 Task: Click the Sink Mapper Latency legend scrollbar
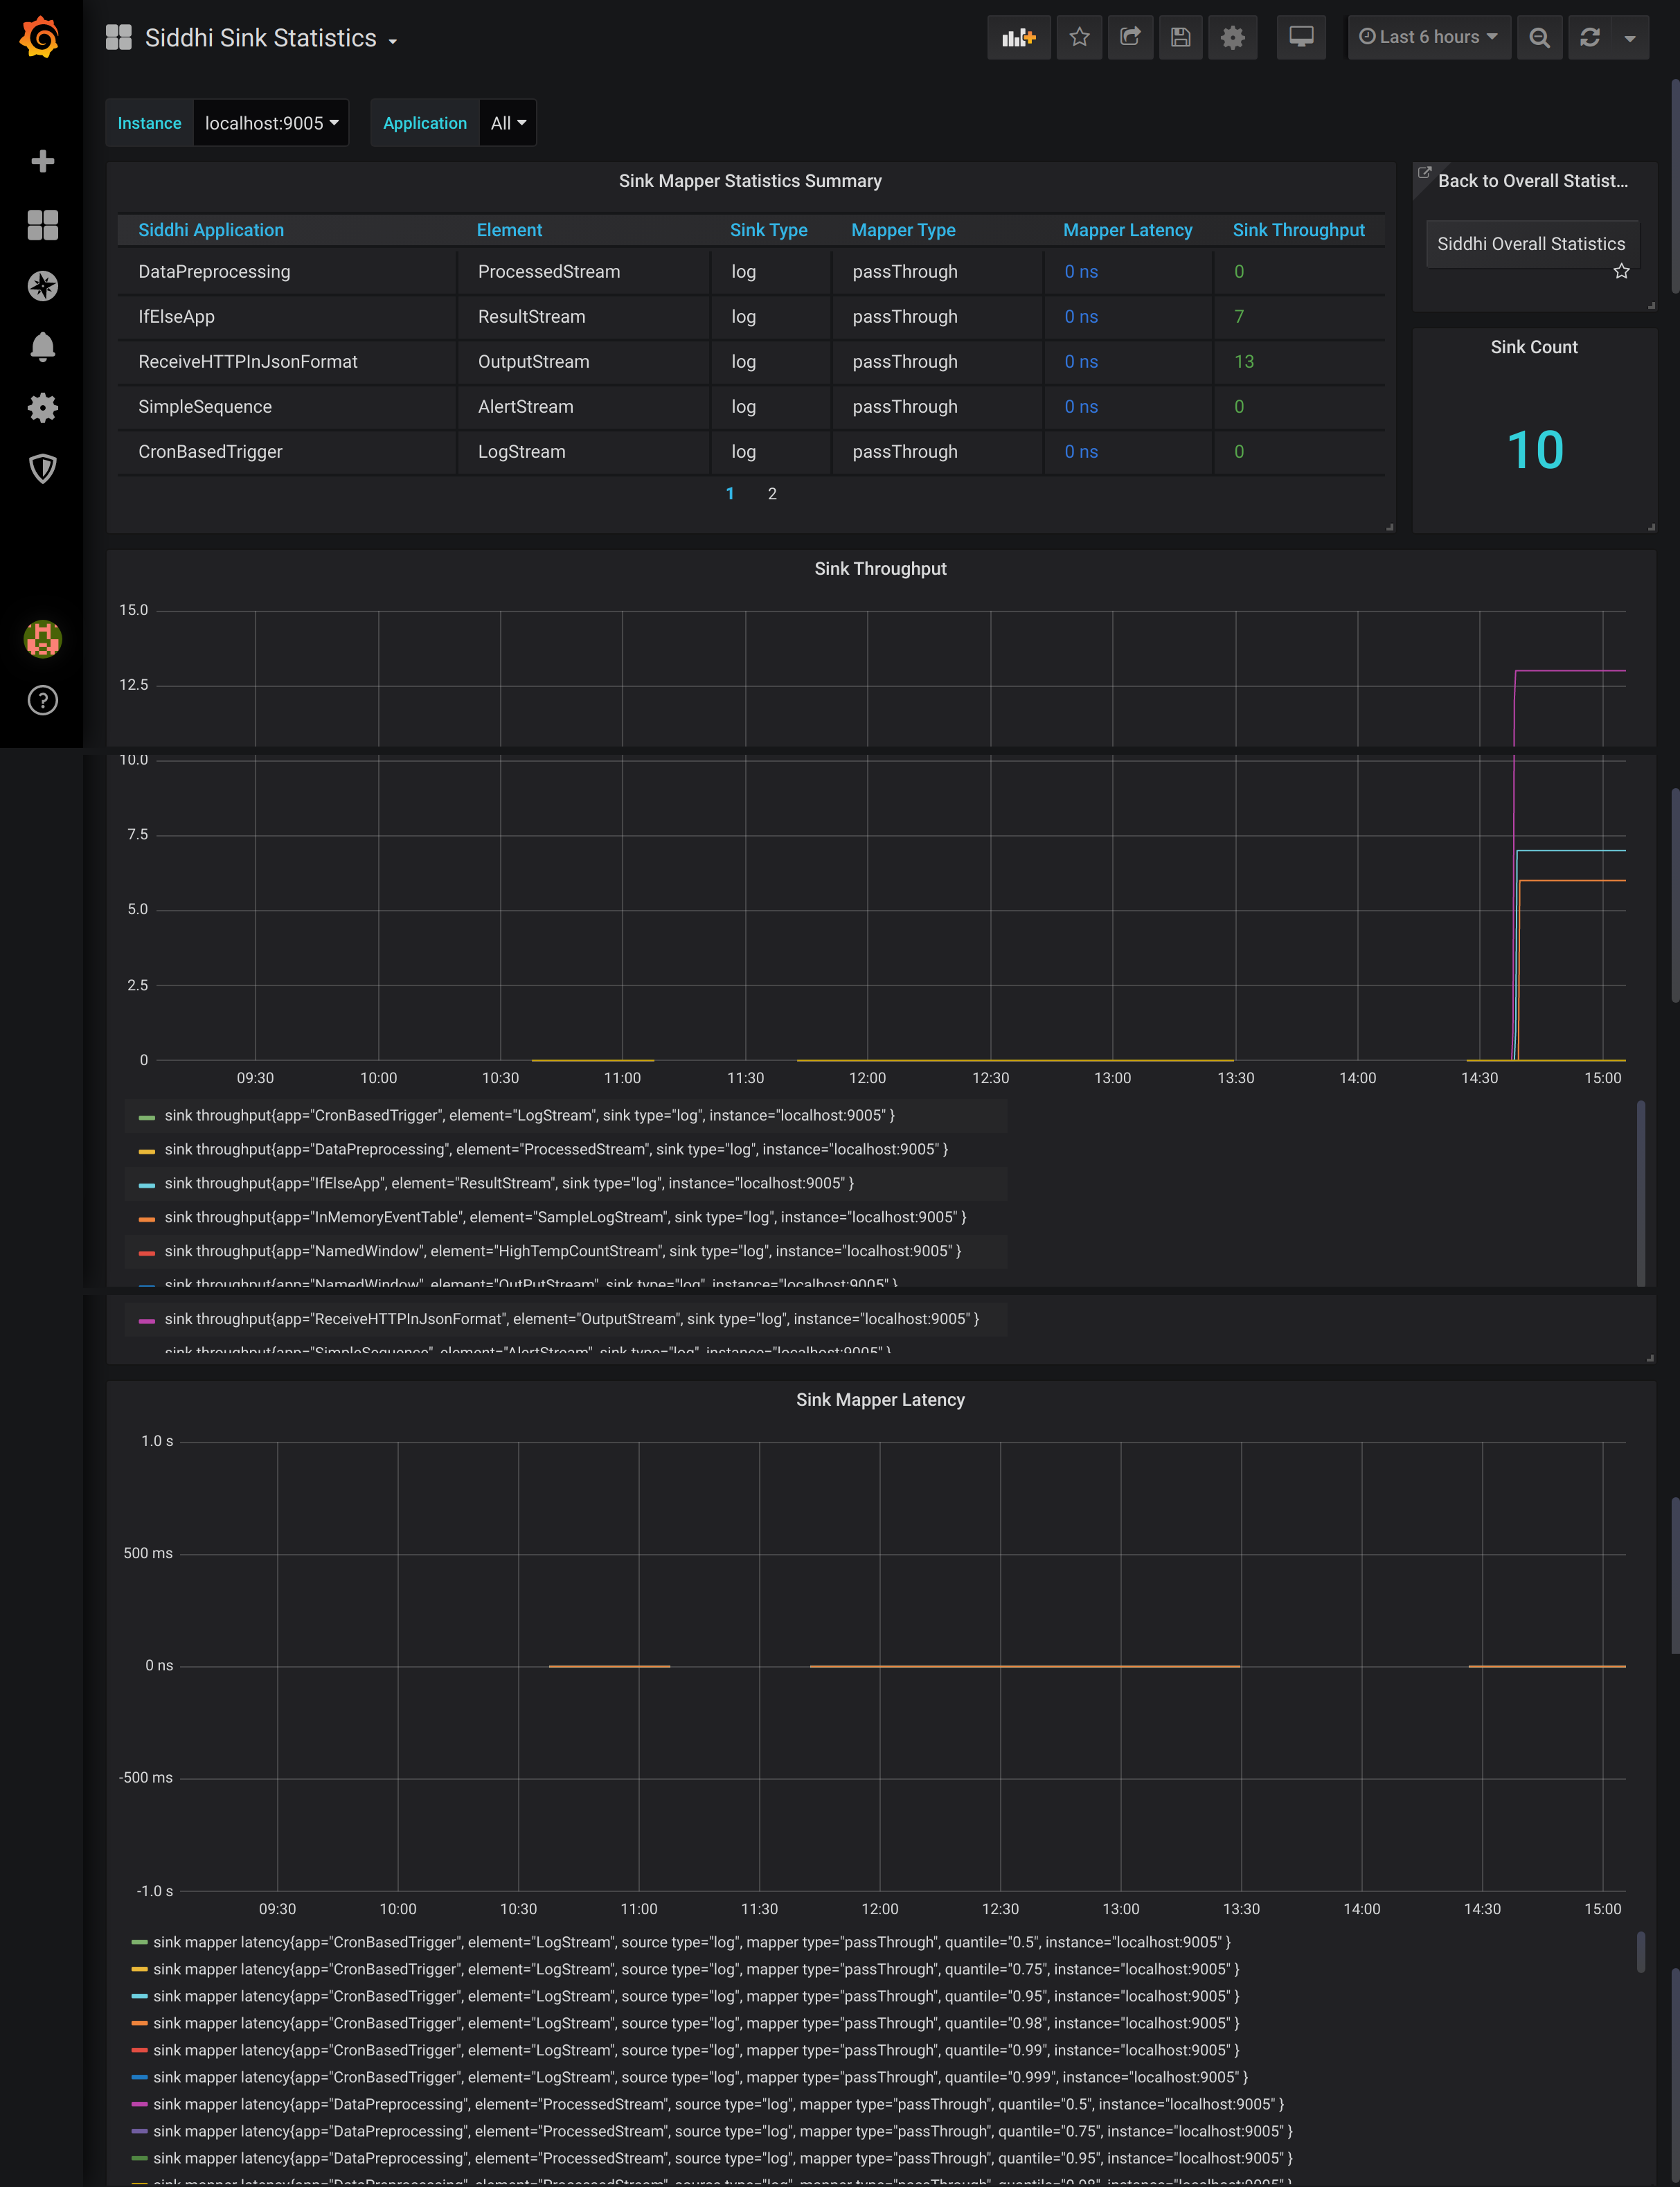point(1641,1952)
